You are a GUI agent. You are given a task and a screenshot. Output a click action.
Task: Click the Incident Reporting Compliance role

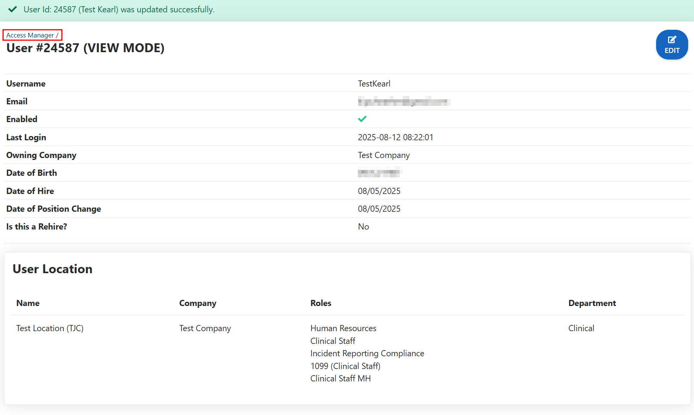pyautogui.click(x=367, y=354)
